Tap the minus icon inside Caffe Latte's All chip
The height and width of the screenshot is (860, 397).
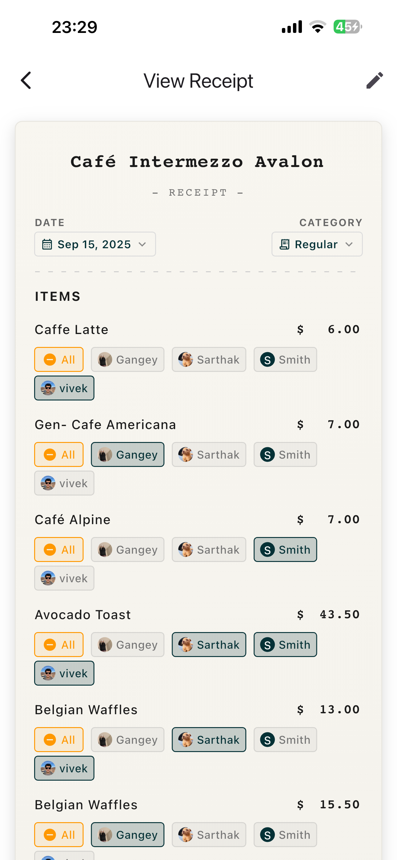click(50, 359)
